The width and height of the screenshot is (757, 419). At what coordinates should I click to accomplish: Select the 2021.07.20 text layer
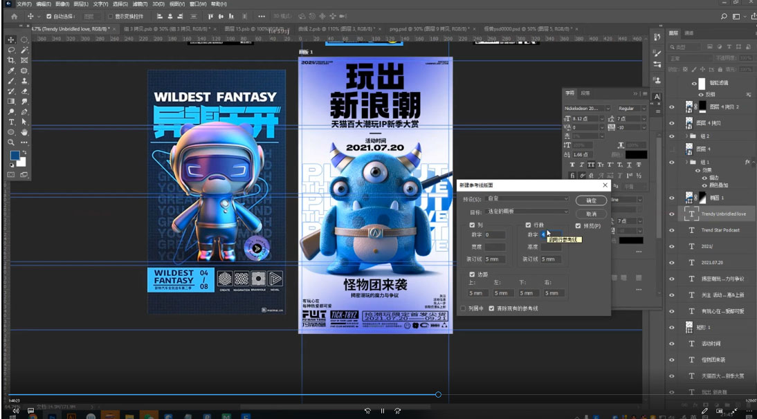[x=712, y=263]
